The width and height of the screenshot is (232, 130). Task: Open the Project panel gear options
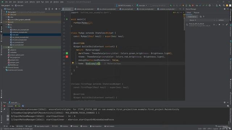coord(56,9)
